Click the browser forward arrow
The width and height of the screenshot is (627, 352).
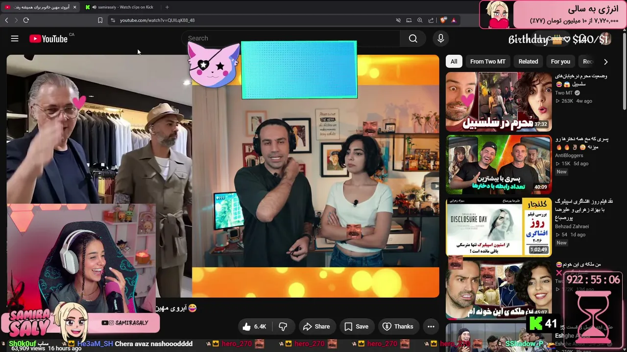pyautogui.click(x=16, y=20)
